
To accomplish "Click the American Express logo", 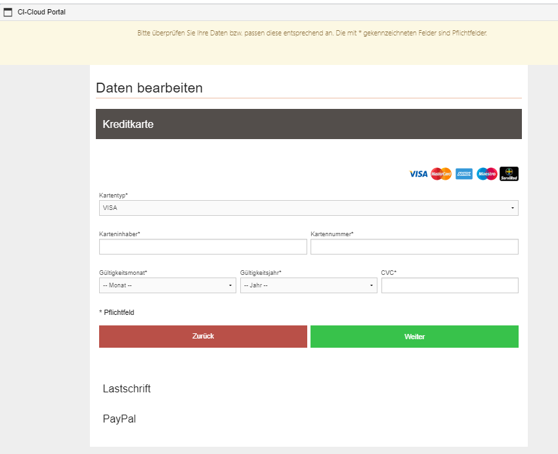I will (464, 174).
